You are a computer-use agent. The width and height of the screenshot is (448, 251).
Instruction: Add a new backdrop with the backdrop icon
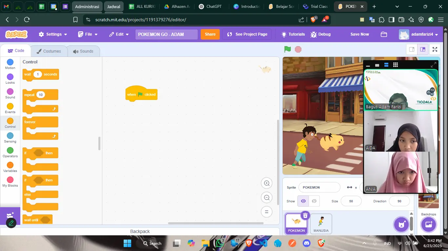pyautogui.click(x=428, y=224)
